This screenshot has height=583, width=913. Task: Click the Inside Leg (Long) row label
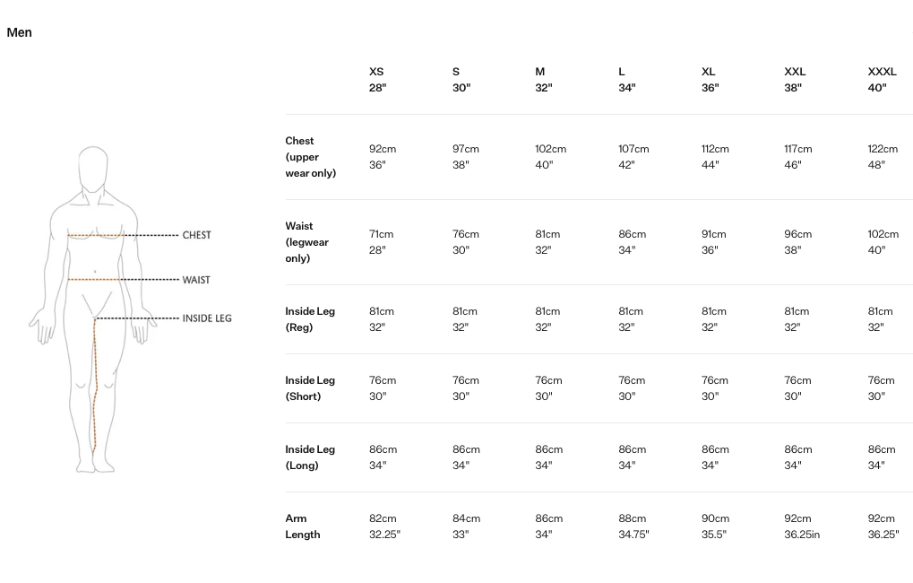click(310, 457)
